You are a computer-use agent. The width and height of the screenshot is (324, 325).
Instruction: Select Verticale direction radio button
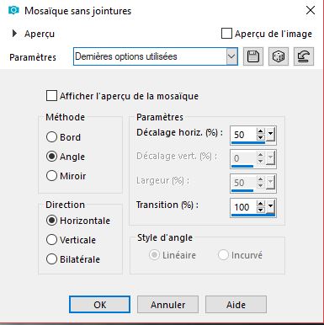(x=51, y=240)
